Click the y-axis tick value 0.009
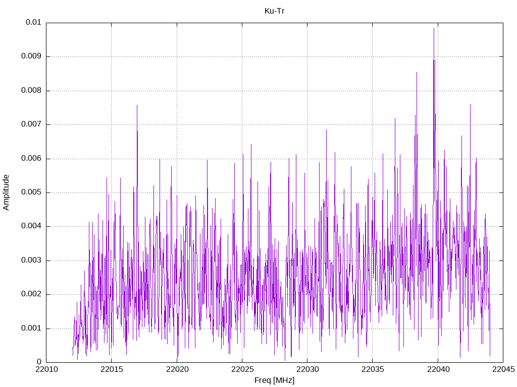 (x=31, y=56)
